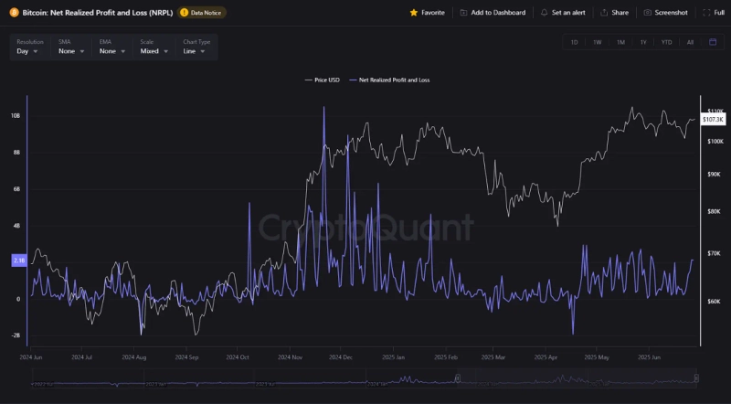731x404 pixels.
Task: Toggle Net Realized Profit and Loss series
Action: [391, 80]
